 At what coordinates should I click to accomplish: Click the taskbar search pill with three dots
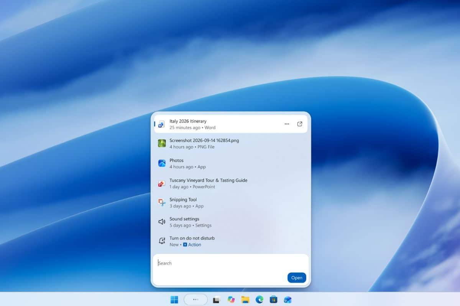195,299
